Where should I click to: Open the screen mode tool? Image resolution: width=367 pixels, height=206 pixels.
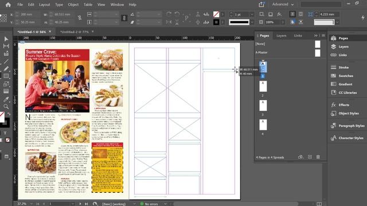[x=6, y=156]
